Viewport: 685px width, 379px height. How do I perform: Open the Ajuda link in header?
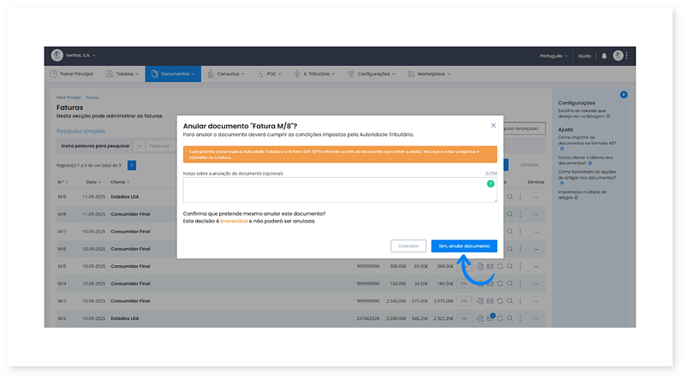point(584,56)
